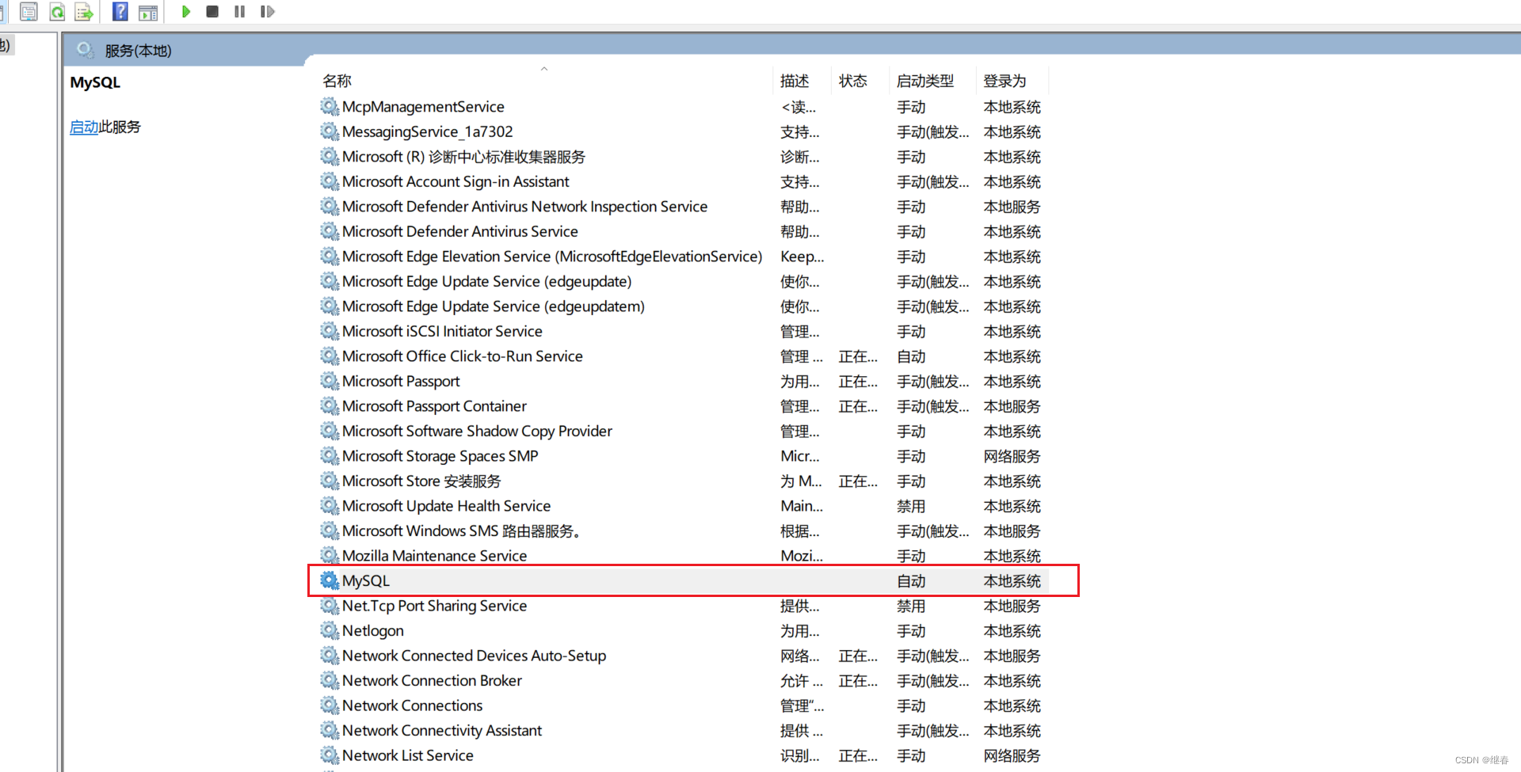
Task: Click gear icon beside Network Connection Broker
Action: 330,680
